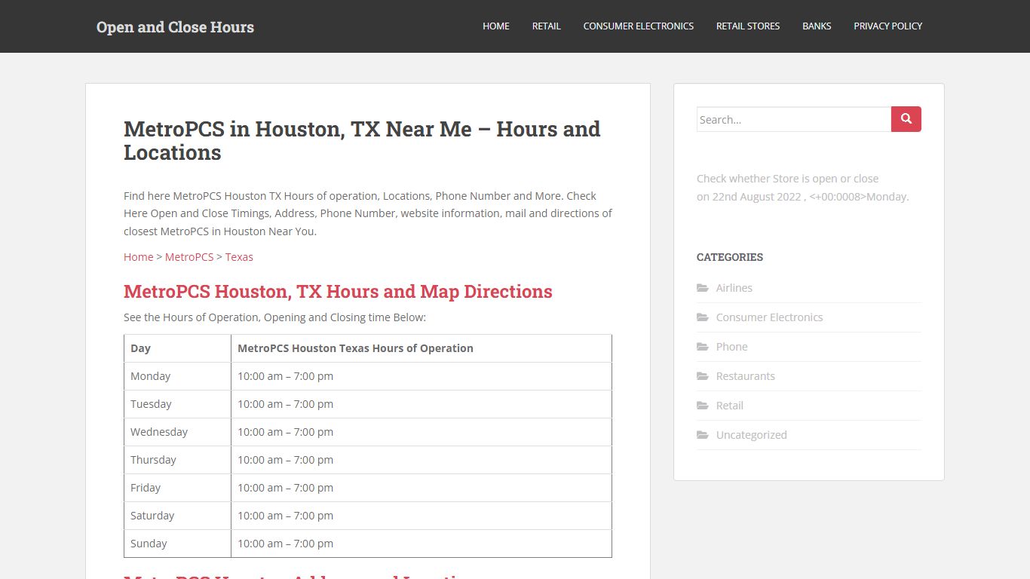Viewport: 1030px width, 579px height.
Task: Select the Thursday cell in hours table
Action: click(x=178, y=460)
